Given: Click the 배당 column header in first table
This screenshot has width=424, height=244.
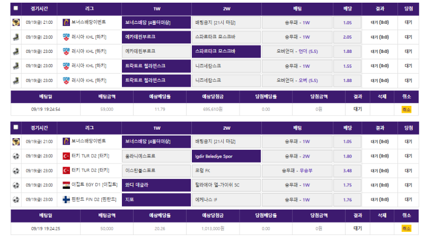Looking at the screenshot, I should [348, 8].
